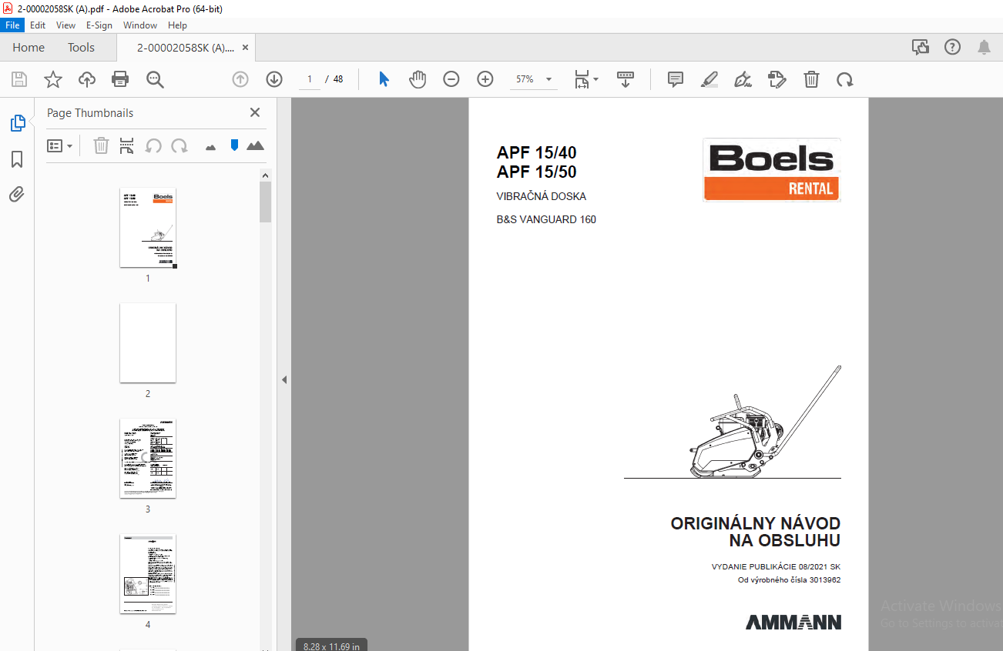This screenshot has width=1003, height=651.
Task: Open the Help menu
Action: pos(177,25)
